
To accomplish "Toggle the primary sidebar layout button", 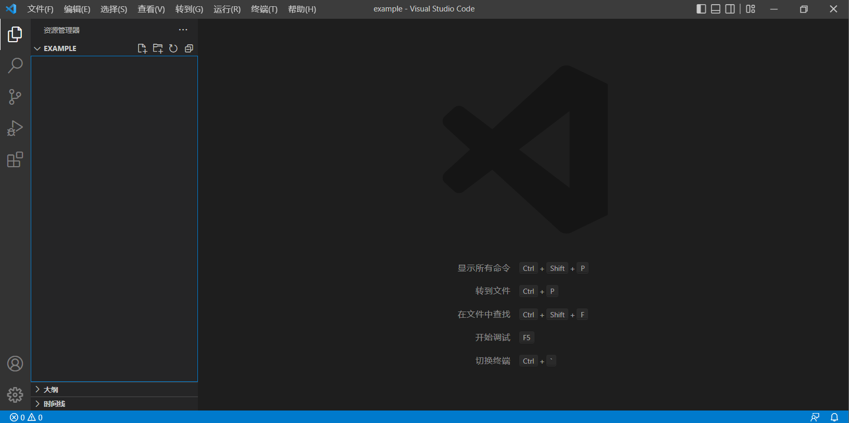I will [x=701, y=9].
